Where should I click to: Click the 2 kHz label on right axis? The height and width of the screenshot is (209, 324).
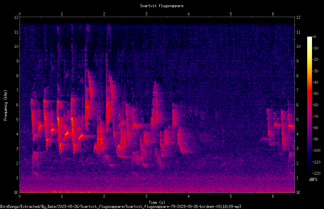click(297, 163)
